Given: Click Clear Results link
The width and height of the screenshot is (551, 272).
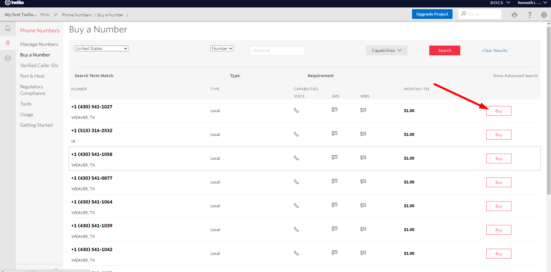Looking at the screenshot, I should (x=495, y=50).
